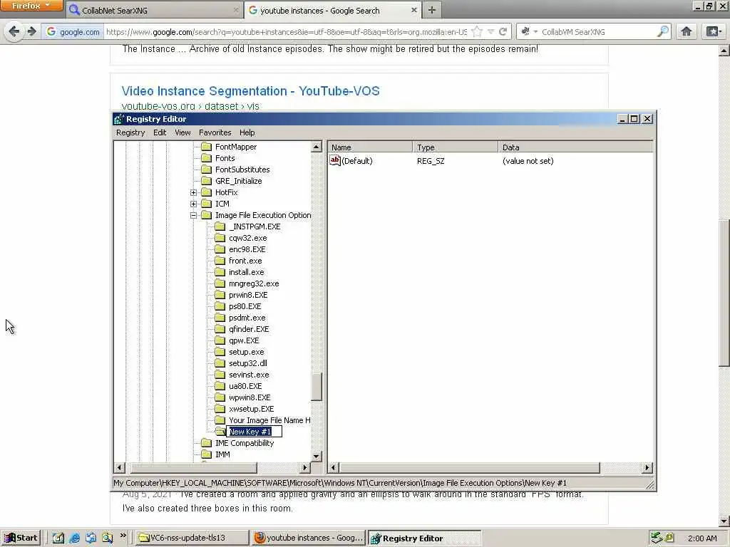Launch Internet Explorer from Quick Launch
730x547 pixels.
pyautogui.click(x=74, y=538)
